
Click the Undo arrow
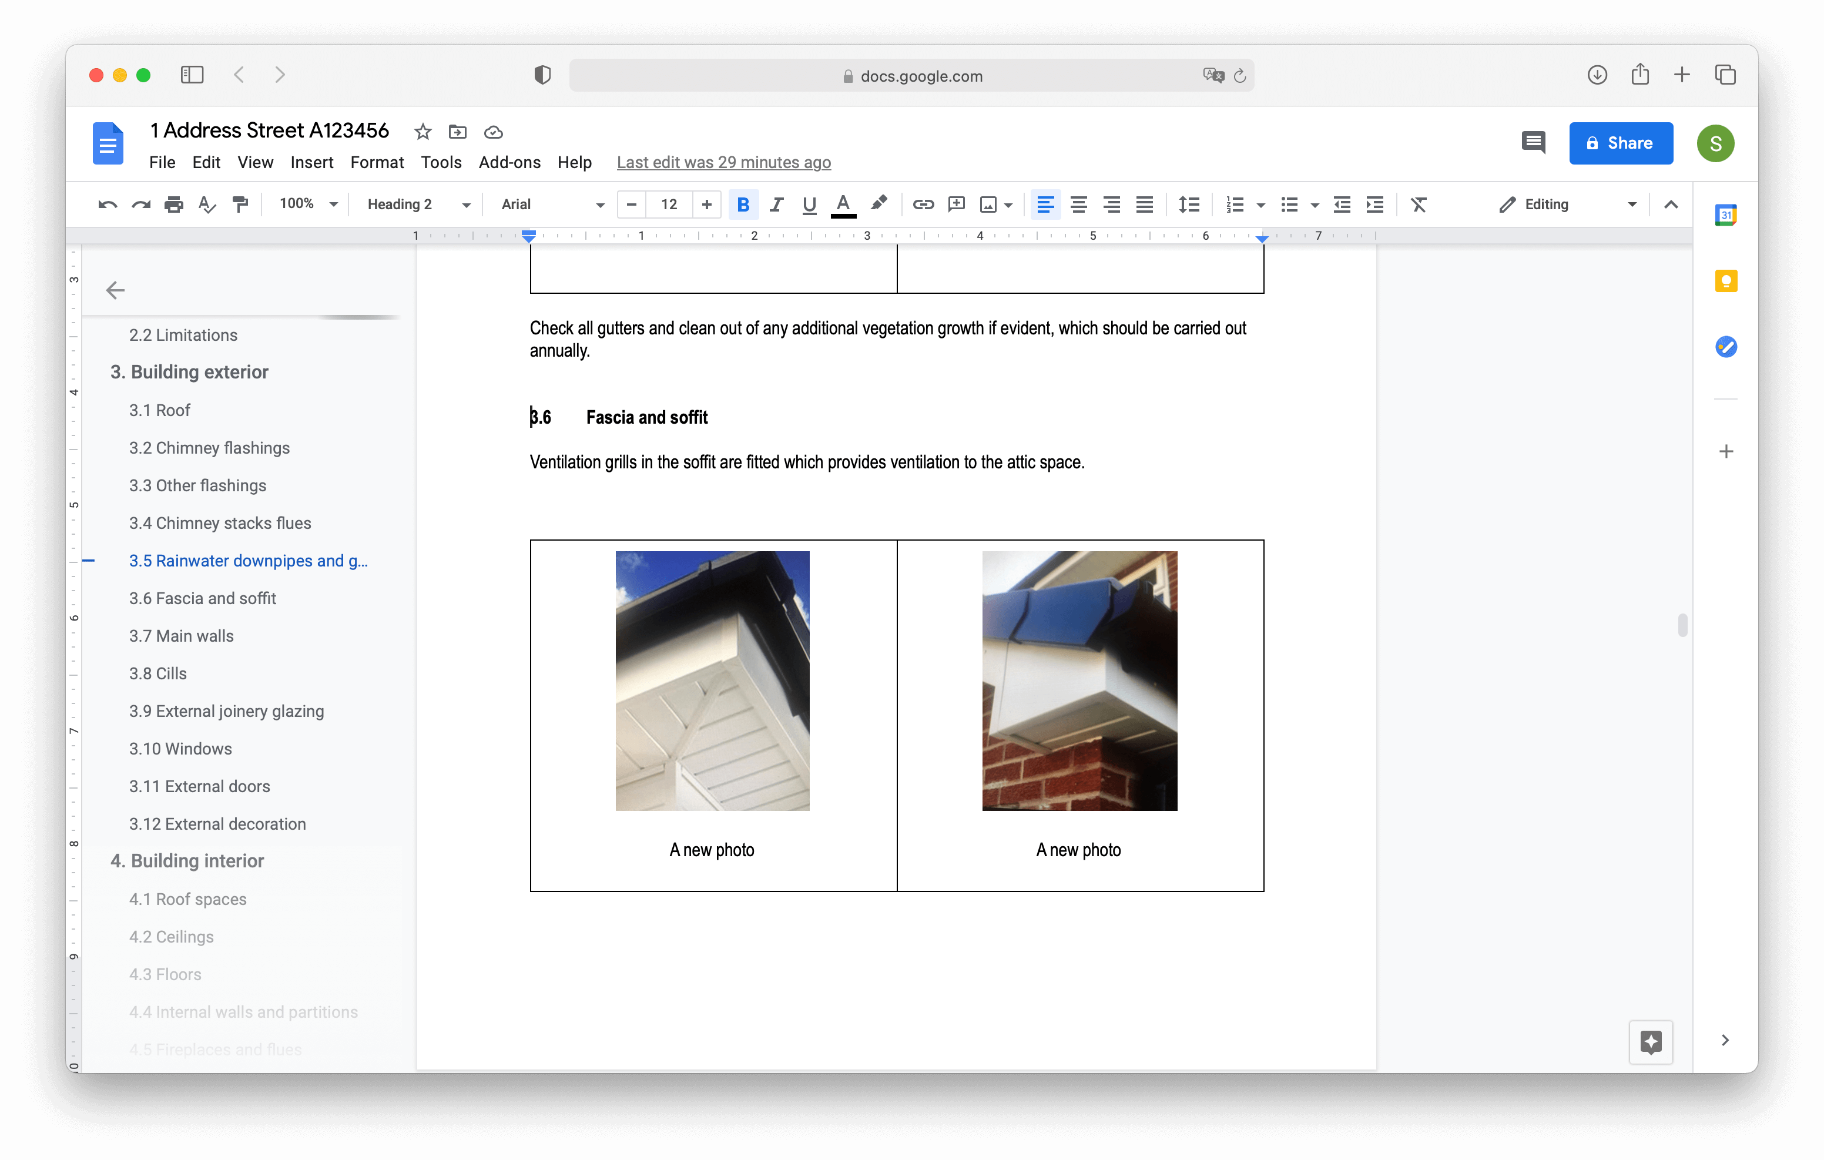tap(108, 204)
